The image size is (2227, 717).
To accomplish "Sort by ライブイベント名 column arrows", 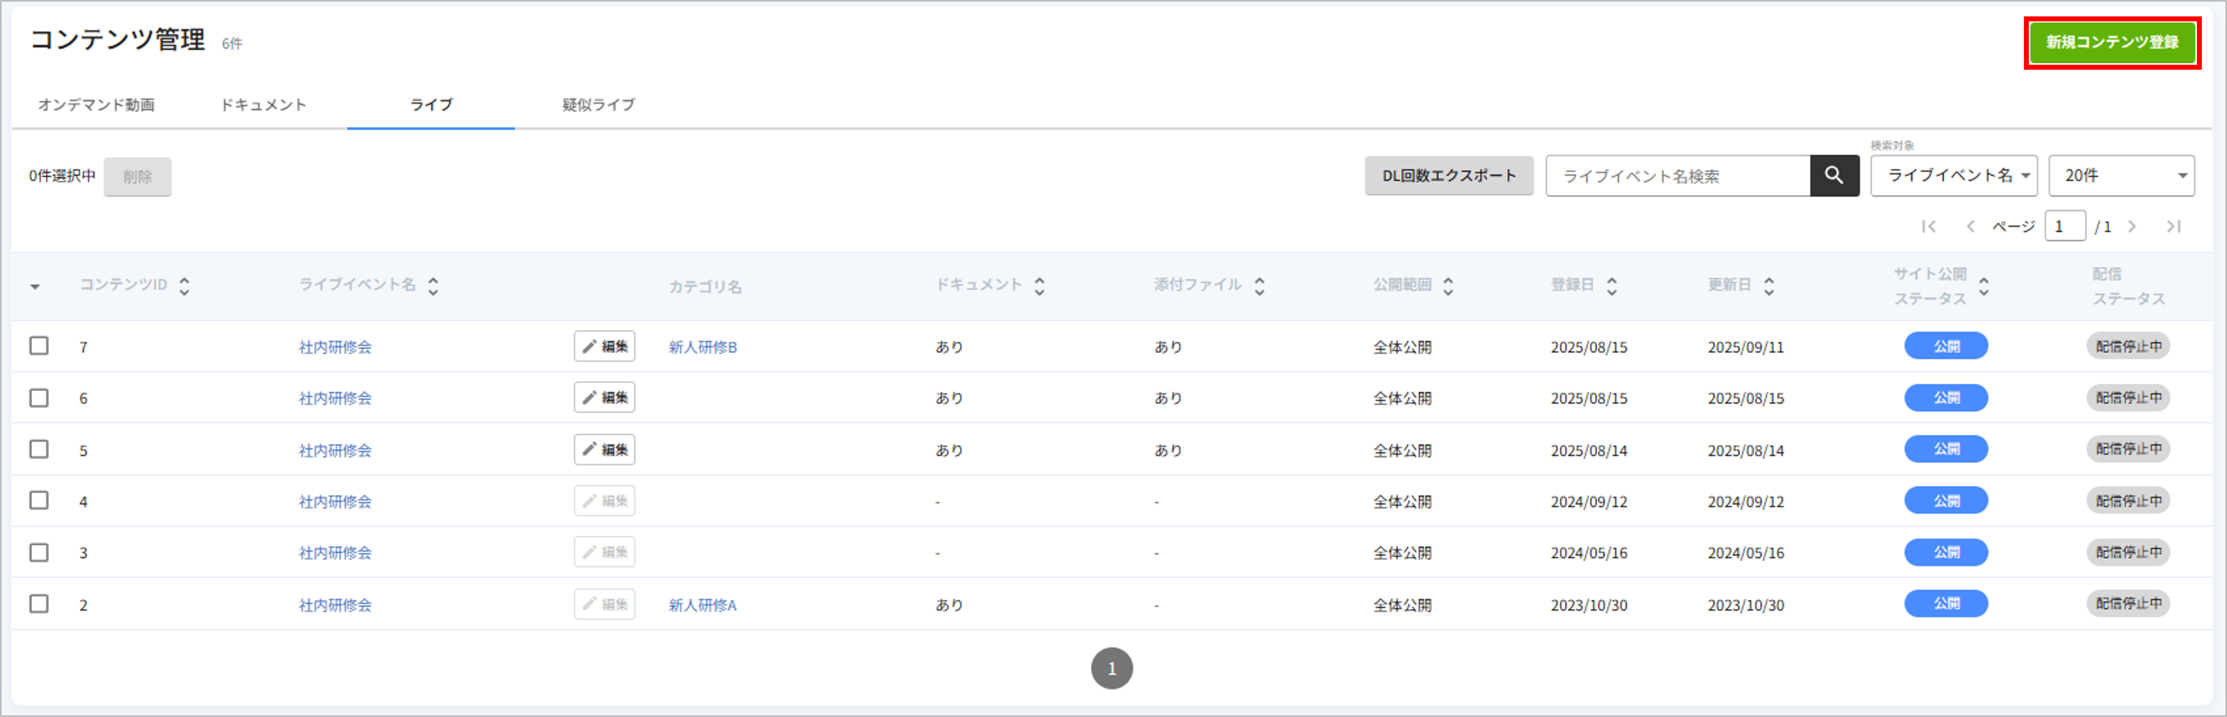I will 433,285.
